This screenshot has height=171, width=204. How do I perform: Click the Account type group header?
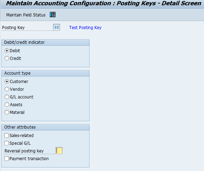click(x=45, y=73)
